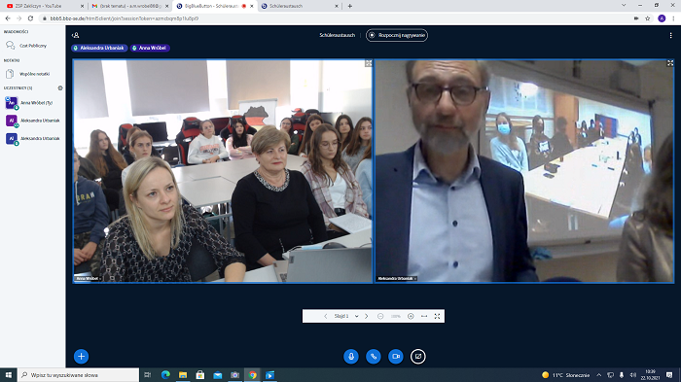Click the Windows search box
The width and height of the screenshot is (681, 382).
pyautogui.click(x=78, y=375)
